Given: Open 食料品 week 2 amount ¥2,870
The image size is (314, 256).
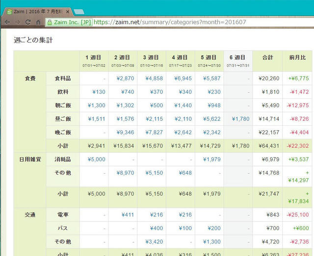Looking at the screenshot, I should [x=126, y=78].
